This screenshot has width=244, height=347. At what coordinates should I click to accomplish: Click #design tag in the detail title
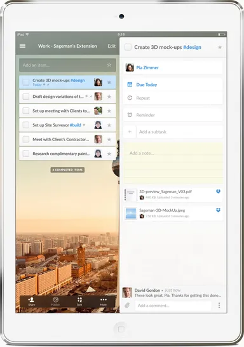193,47
